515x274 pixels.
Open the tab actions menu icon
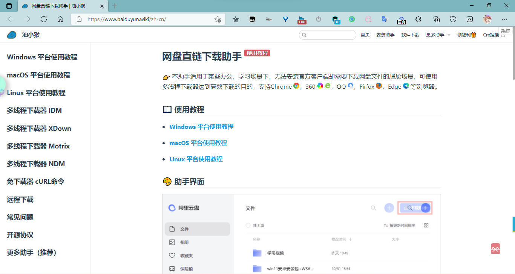[9, 6]
